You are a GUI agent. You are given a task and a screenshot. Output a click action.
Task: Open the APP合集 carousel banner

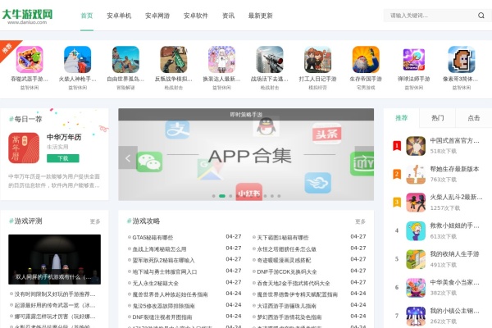pyautogui.click(x=246, y=154)
